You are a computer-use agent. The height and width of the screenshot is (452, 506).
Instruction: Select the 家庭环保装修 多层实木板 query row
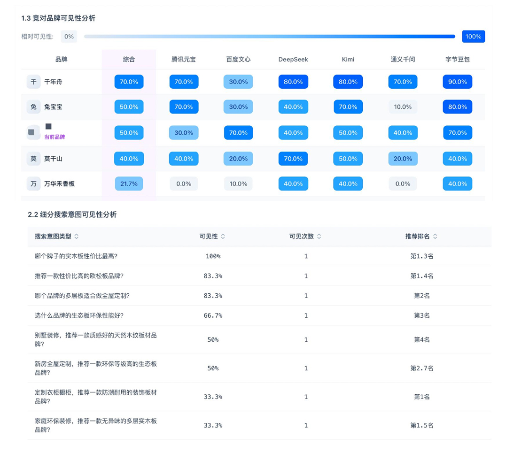(259, 425)
